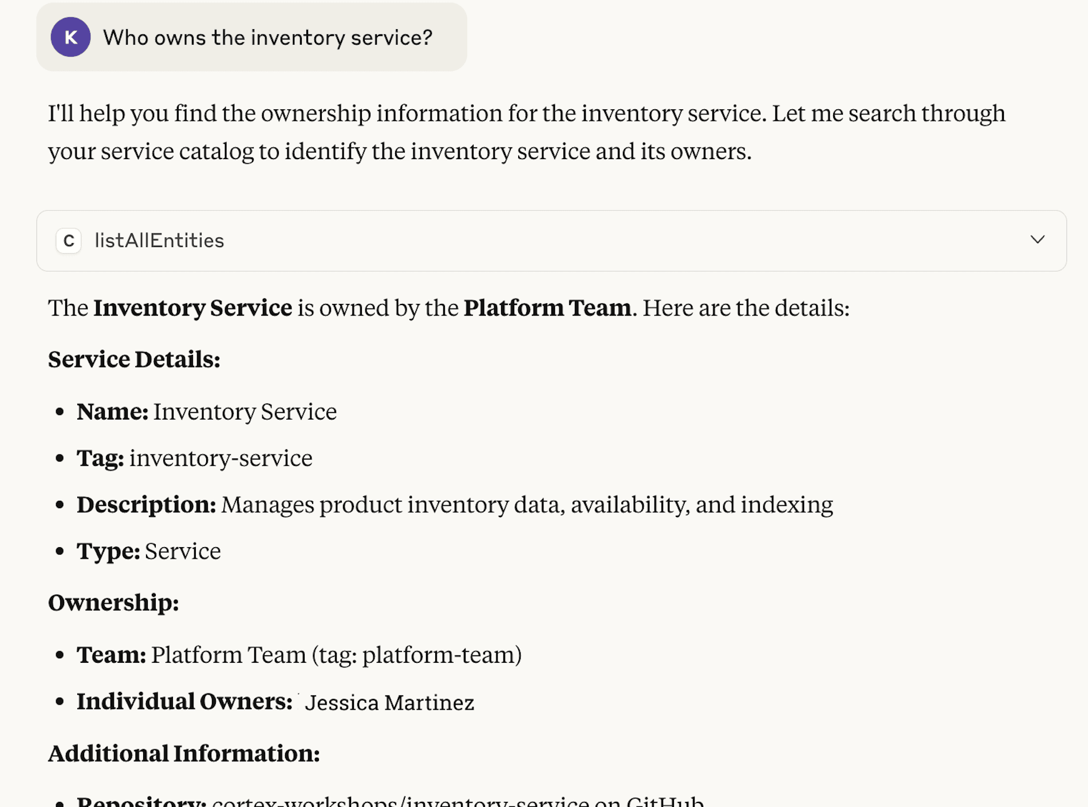
Task: Click the "Name: Inventory Service" bullet
Action: [x=207, y=412]
